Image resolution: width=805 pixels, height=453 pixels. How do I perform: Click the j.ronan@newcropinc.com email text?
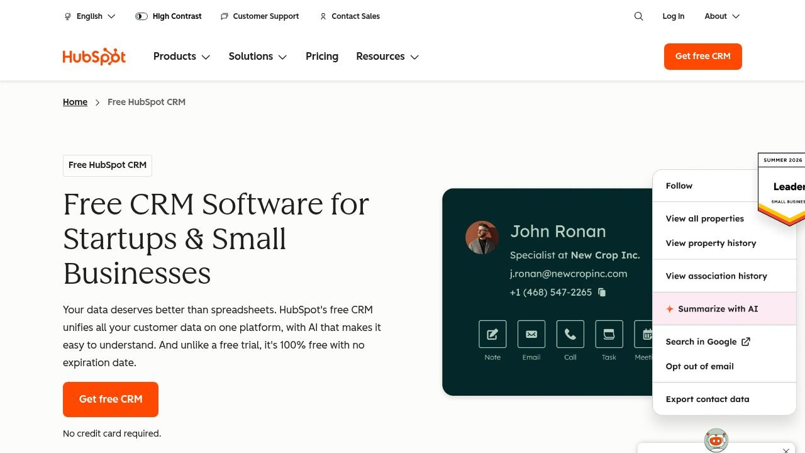569,274
